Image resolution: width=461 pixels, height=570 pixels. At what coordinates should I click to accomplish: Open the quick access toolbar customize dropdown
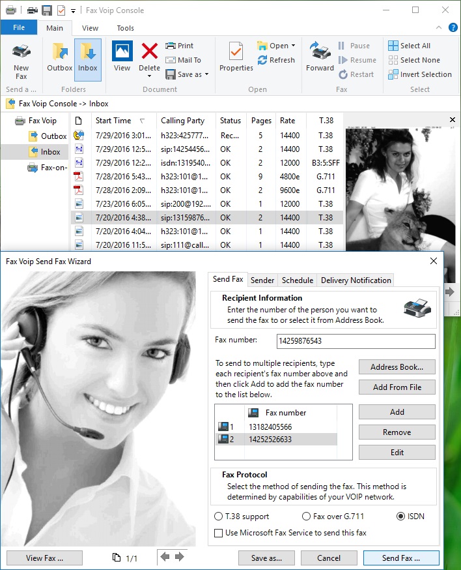click(73, 11)
